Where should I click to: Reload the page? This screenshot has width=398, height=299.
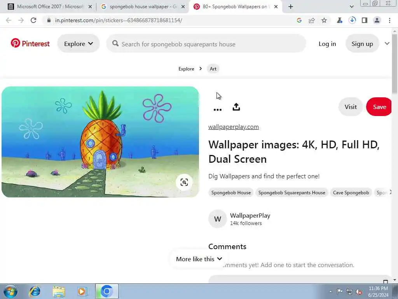tap(33, 20)
